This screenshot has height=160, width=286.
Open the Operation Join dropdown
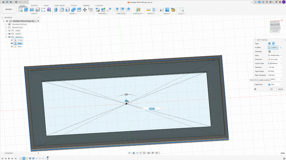(x=275, y=85)
